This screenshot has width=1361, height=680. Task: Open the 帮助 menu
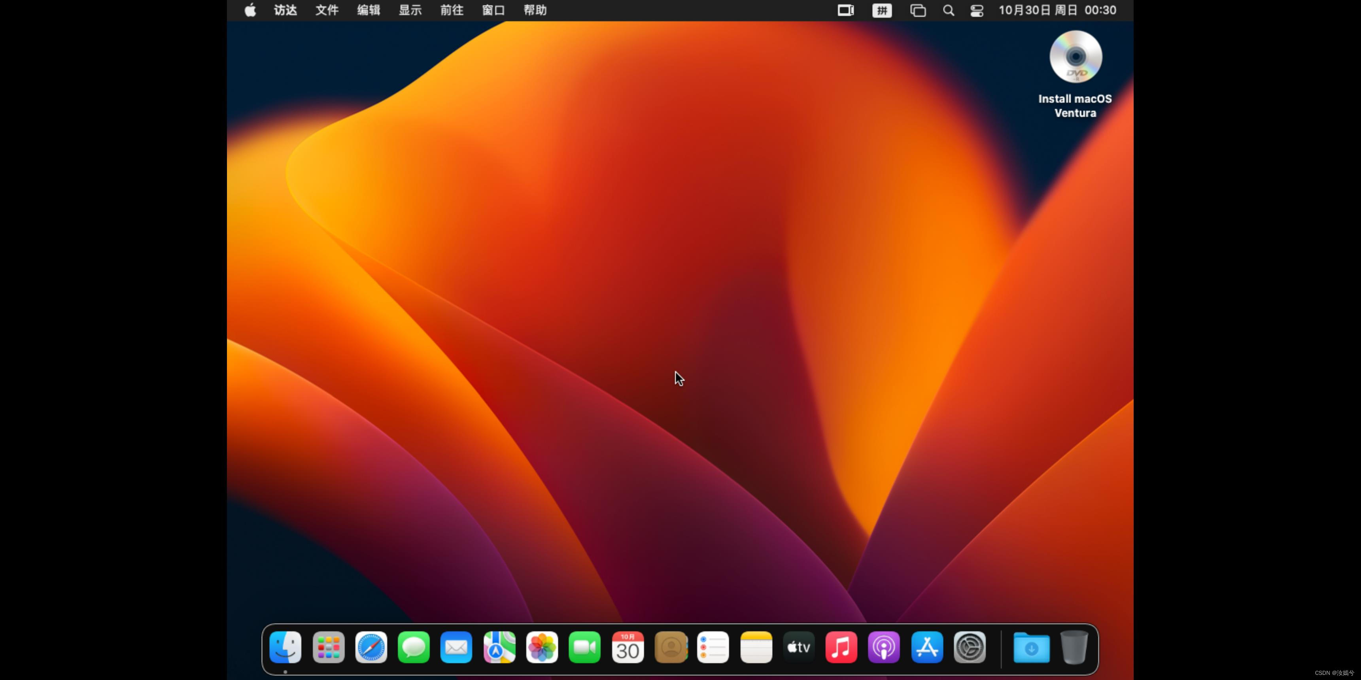[535, 10]
